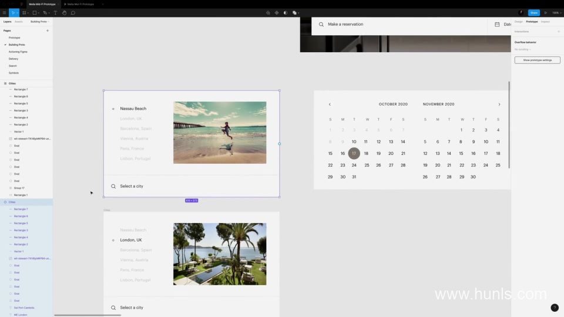Select the Group 17 layer
Viewport: 564px width, 317px height.
[x=19, y=188]
